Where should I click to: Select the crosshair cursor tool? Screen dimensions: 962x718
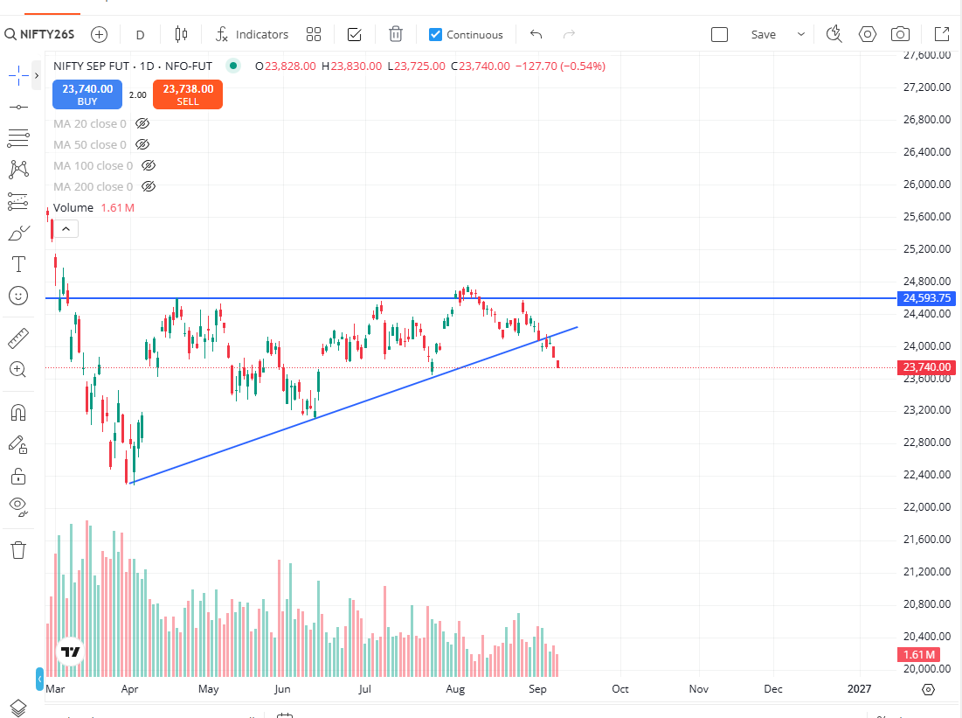18,75
